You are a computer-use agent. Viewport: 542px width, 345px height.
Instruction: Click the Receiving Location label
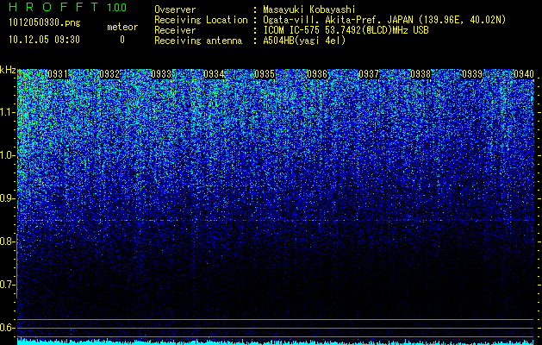coord(201,20)
